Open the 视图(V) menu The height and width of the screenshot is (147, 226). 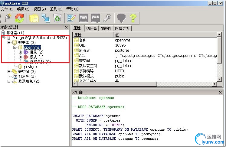40,9
